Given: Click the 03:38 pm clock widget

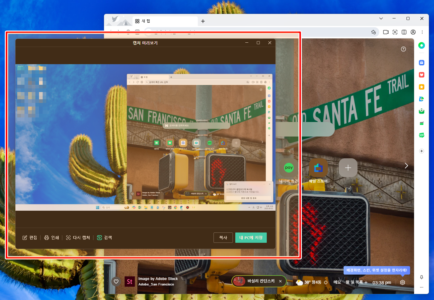Looking at the screenshot, I should [382, 282].
